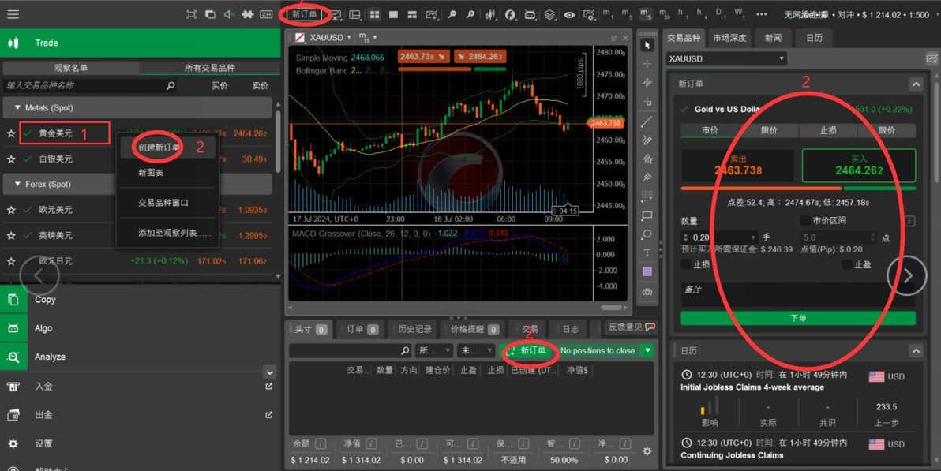Star the 黄金美元 symbol as favorite

(11, 133)
